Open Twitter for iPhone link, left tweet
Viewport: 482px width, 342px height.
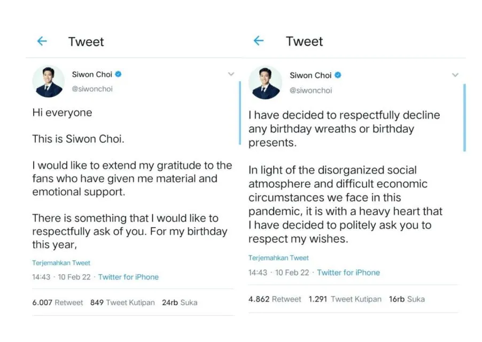click(x=128, y=277)
